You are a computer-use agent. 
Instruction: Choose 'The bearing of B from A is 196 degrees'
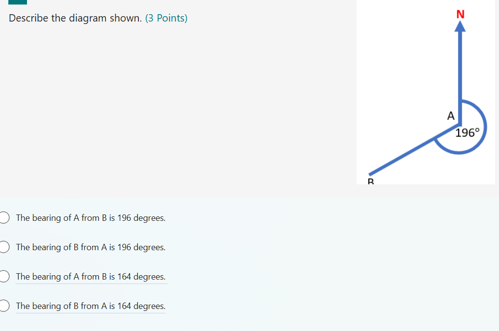(90, 247)
